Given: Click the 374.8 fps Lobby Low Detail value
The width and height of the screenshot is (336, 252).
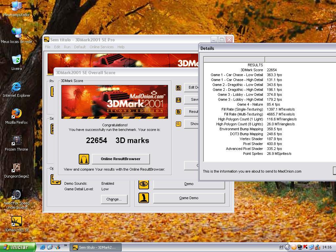Looking at the screenshot, I should [274, 94].
